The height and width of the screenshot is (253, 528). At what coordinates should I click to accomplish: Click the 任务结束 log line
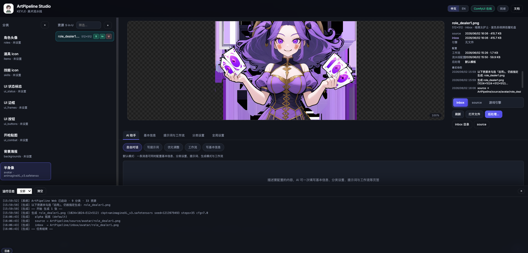point(28,229)
